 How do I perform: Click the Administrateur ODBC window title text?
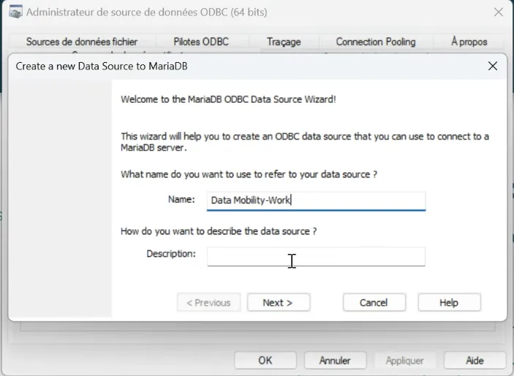(x=146, y=12)
